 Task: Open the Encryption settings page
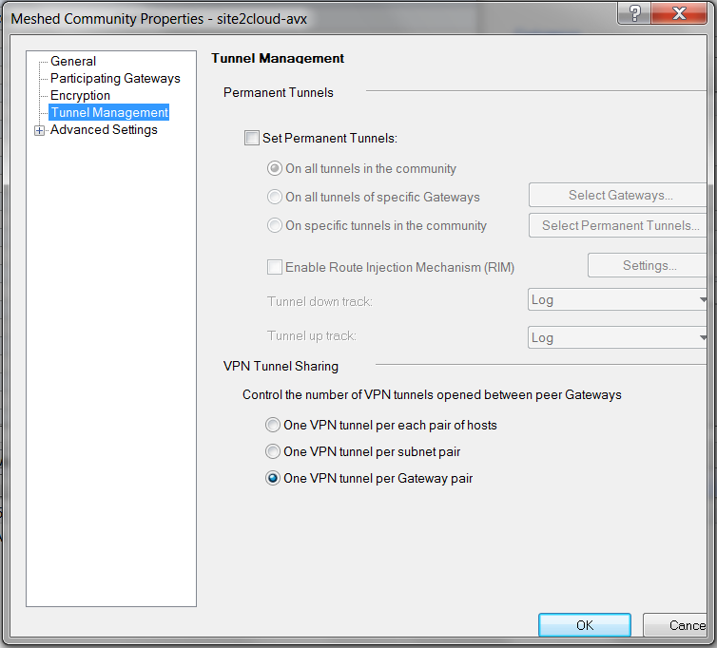80,95
